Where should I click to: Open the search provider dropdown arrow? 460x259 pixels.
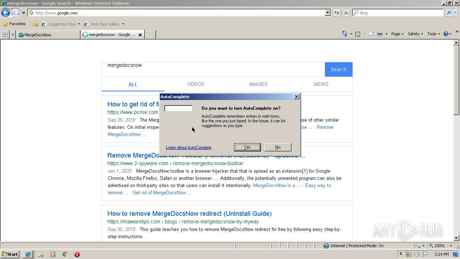click(x=456, y=13)
